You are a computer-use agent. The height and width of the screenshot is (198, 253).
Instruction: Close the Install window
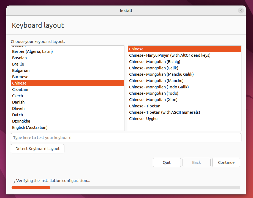tap(241, 10)
